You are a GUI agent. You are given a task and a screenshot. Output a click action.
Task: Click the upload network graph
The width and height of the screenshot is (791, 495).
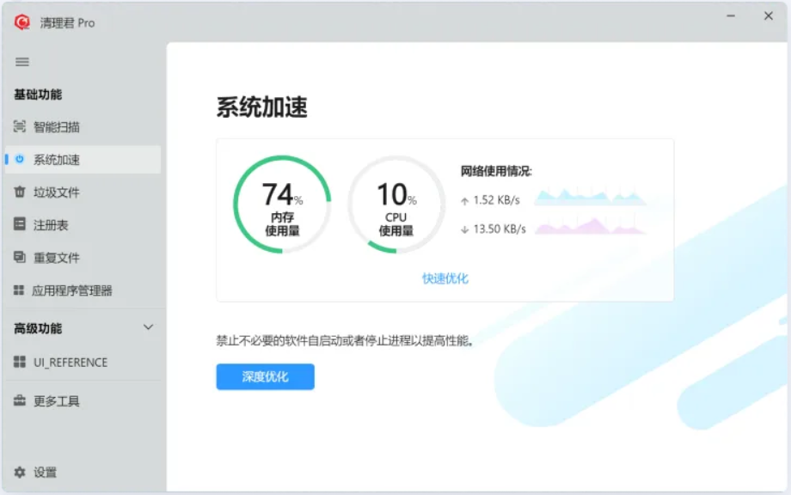click(x=590, y=197)
